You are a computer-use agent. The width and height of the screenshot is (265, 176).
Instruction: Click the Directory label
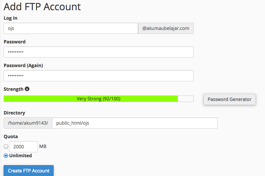click(14, 113)
